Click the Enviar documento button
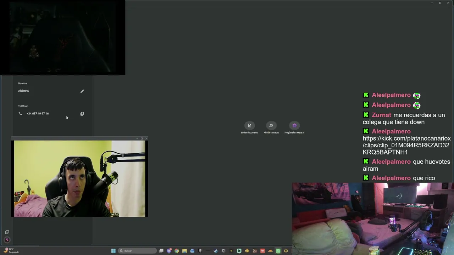454x255 pixels. 250,128
